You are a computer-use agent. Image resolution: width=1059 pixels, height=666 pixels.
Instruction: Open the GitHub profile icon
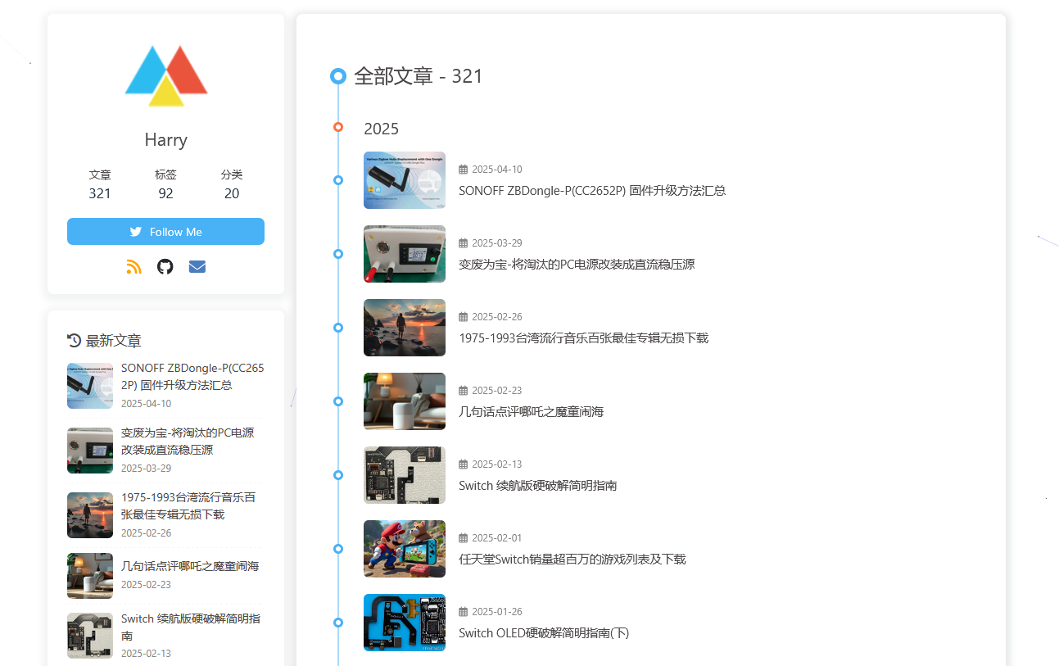[165, 266]
